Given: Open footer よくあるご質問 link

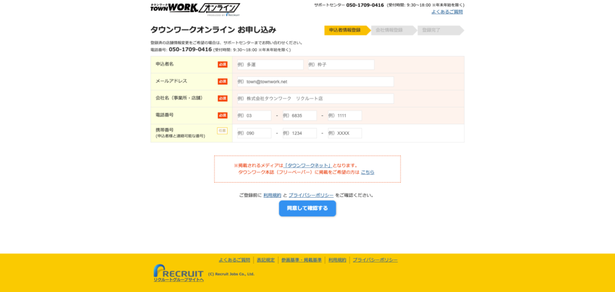Looking at the screenshot, I should (x=234, y=260).
